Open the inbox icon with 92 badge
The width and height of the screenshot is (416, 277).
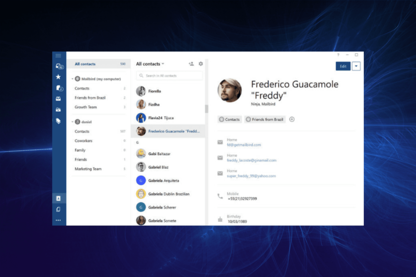(x=59, y=66)
